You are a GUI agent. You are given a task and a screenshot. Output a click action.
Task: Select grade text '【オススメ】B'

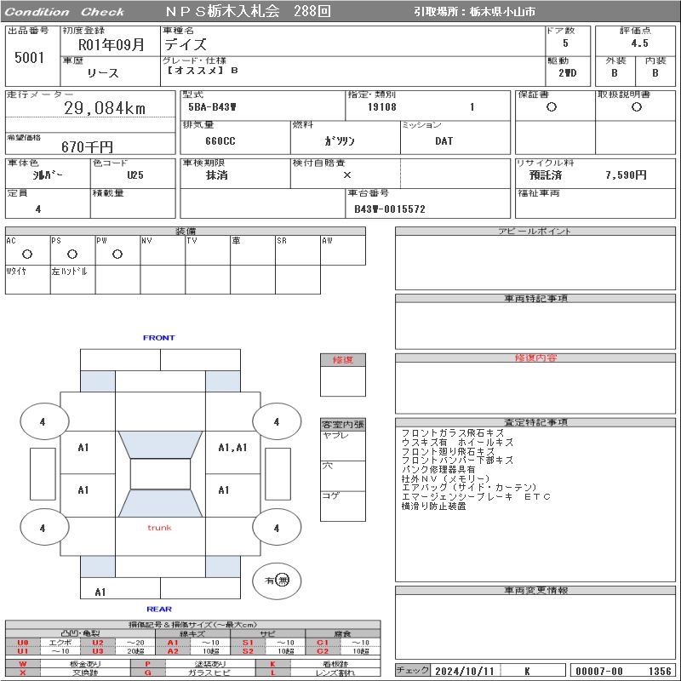pyautogui.click(x=203, y=71)
